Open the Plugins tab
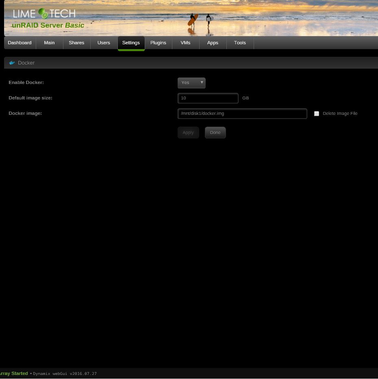Screen dimensions: 378x379 point(159,43)
